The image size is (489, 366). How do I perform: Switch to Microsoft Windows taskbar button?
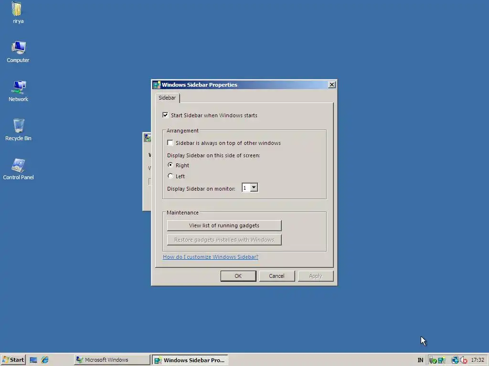pyautogui.click(x=112, y=360)
